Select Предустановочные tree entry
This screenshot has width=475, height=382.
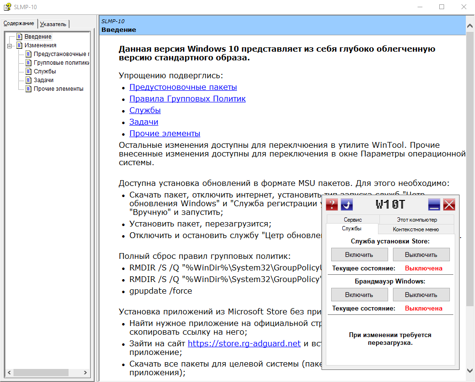coord(61,54)
